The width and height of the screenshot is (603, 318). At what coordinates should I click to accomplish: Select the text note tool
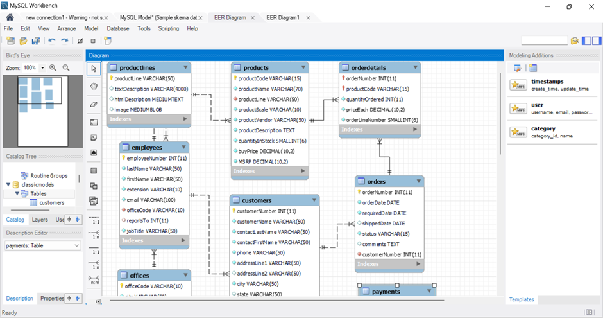94,137
